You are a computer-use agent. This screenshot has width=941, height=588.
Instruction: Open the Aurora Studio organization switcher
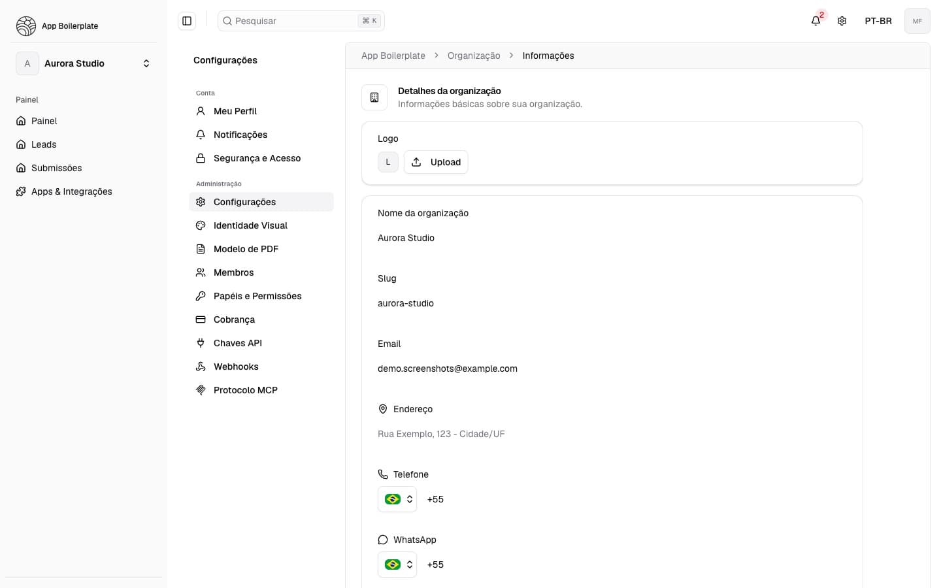coord(84,63)
